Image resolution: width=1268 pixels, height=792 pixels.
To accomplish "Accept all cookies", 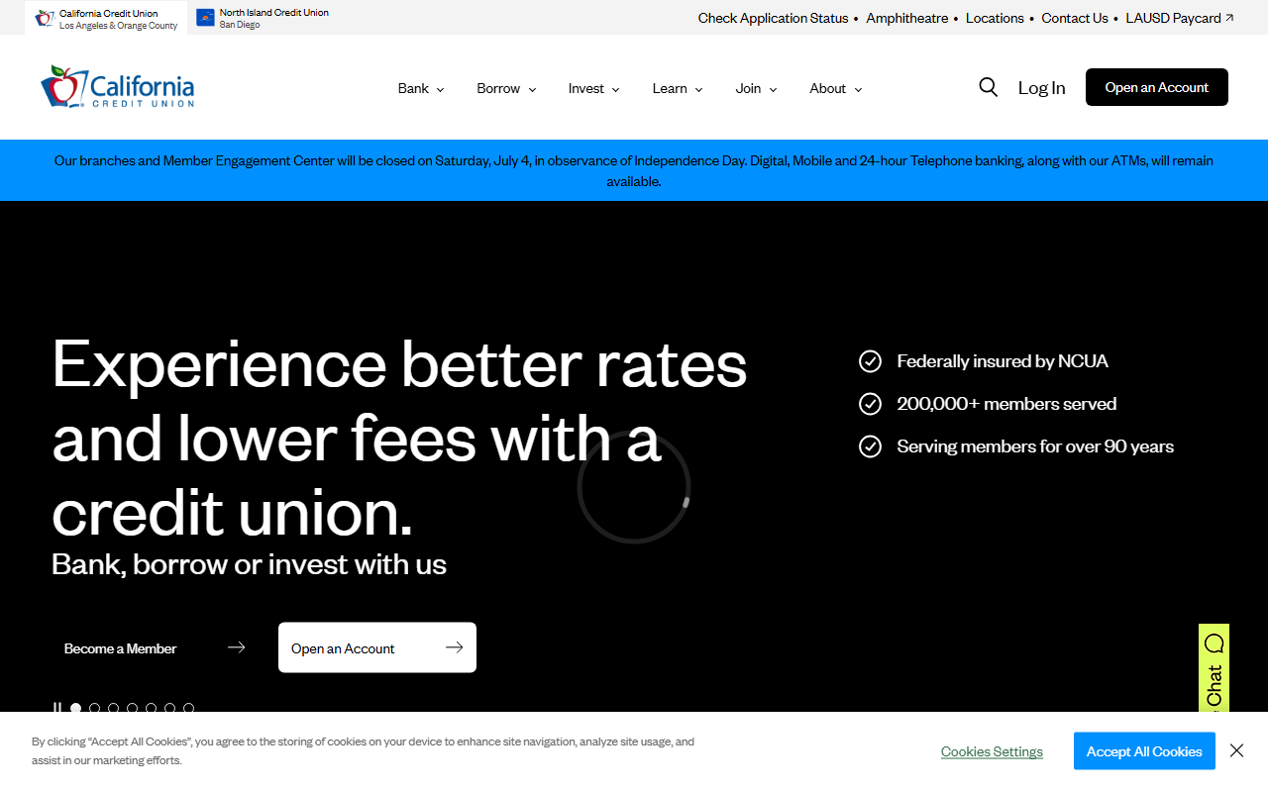I will (1144, 751).
